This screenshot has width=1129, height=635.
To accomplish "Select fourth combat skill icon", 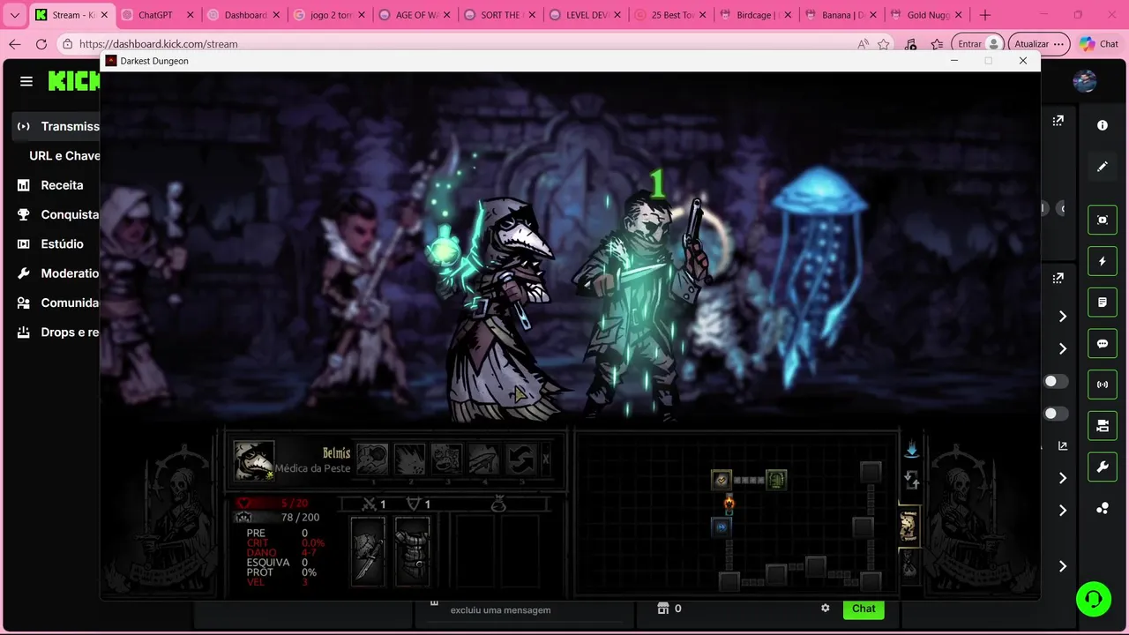I will tap(483, 459).
